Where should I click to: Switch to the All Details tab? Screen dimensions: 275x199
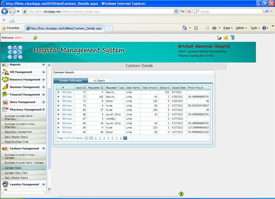(99, 81)
